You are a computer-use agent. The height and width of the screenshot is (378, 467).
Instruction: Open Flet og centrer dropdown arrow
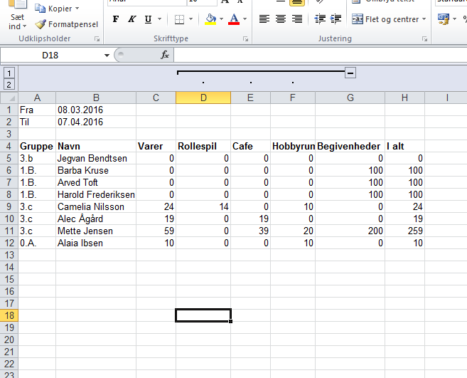[x=424, y=19]
